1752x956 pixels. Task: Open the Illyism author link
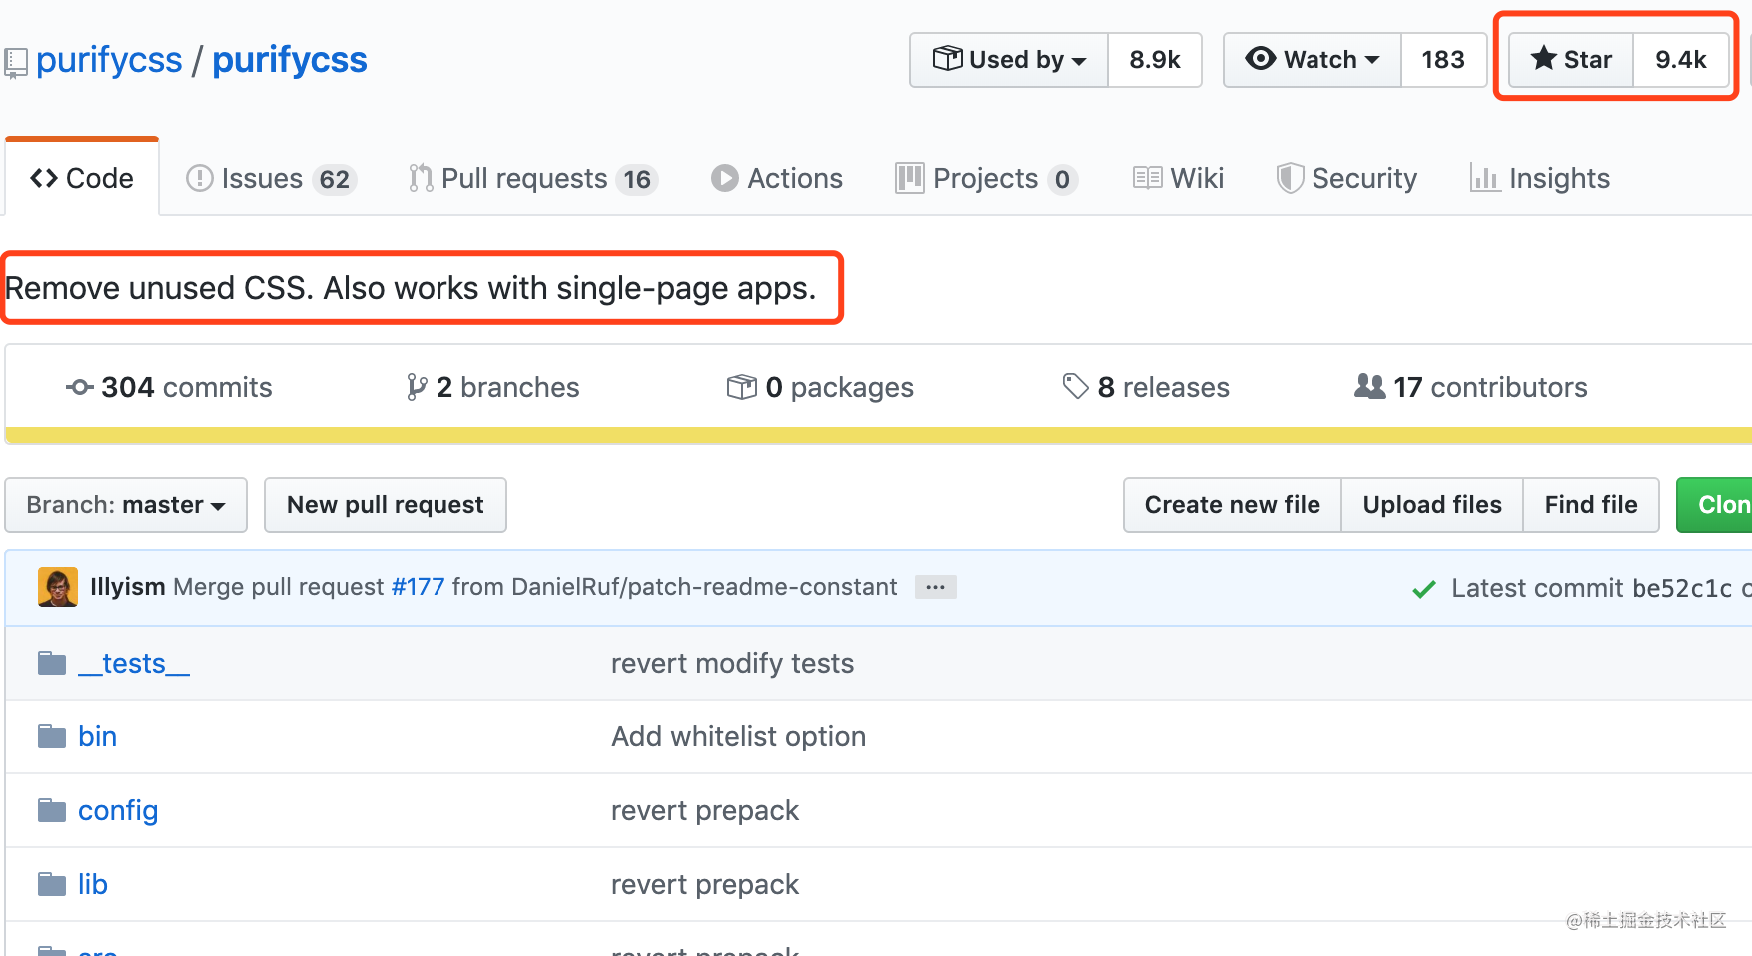tap(128, 587)
